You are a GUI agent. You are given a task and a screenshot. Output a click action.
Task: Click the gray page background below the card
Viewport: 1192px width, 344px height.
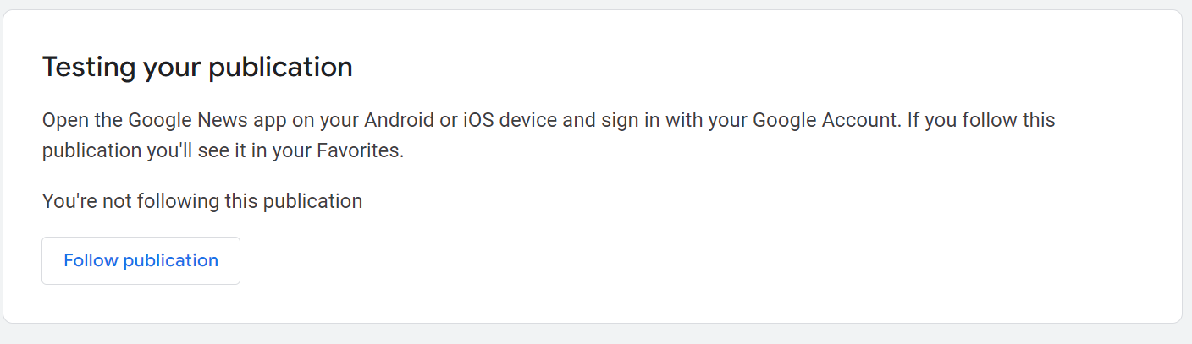click(593, 334)
